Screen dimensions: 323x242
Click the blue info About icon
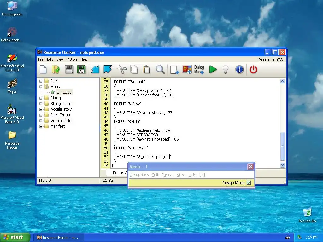239,70
